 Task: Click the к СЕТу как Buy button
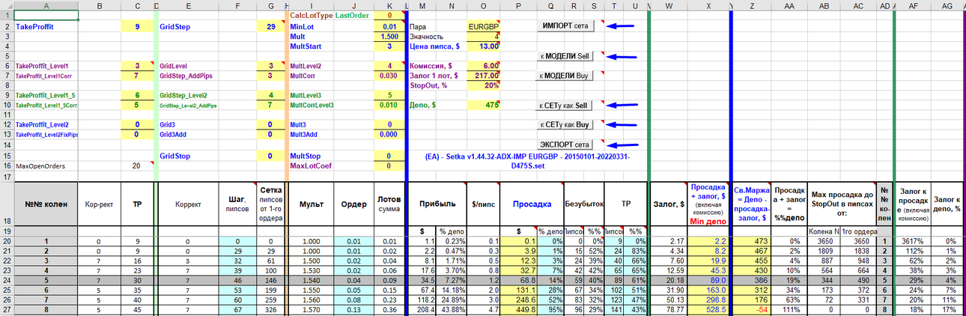[x=565, y=124]
